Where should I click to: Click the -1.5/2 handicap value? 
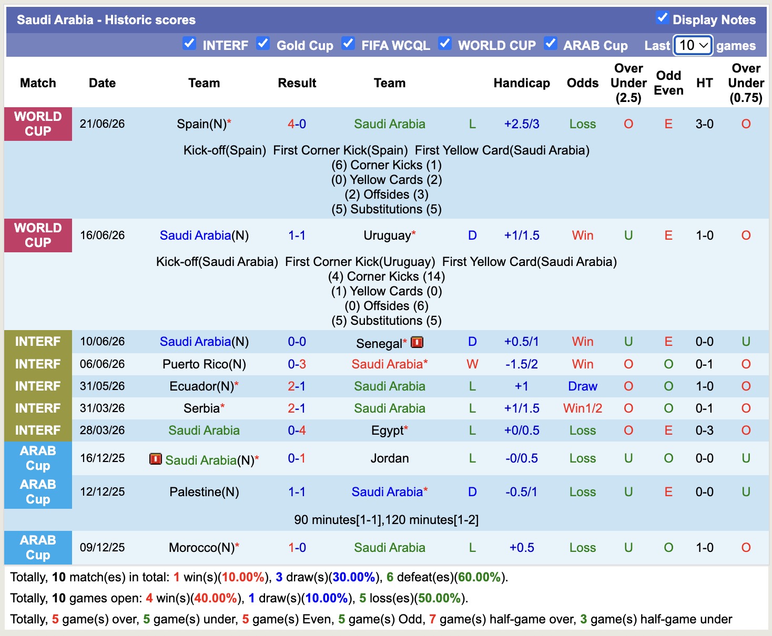[x=522, y=364]
